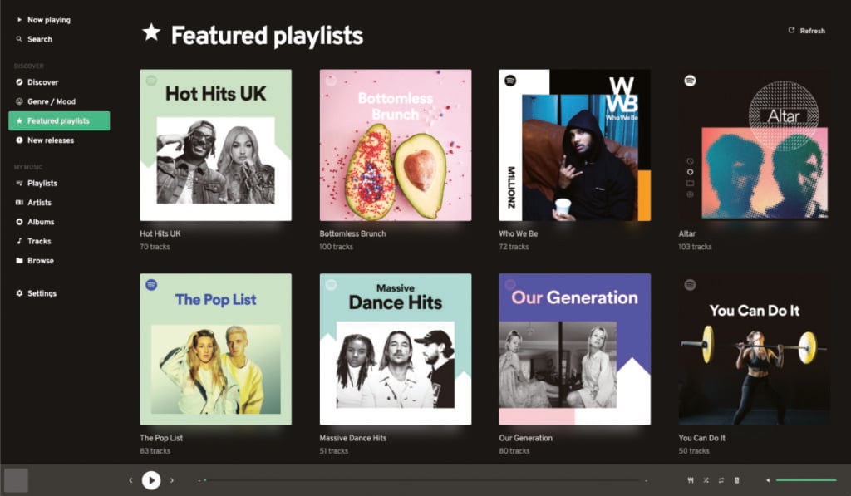Open the New releases page
The height and width of the screenshot is (496, 851).
[50, 140]
